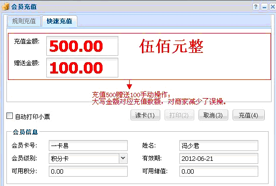Enable the 自动打印小票 checkbox
276x186 pixels.
[10, 116]
